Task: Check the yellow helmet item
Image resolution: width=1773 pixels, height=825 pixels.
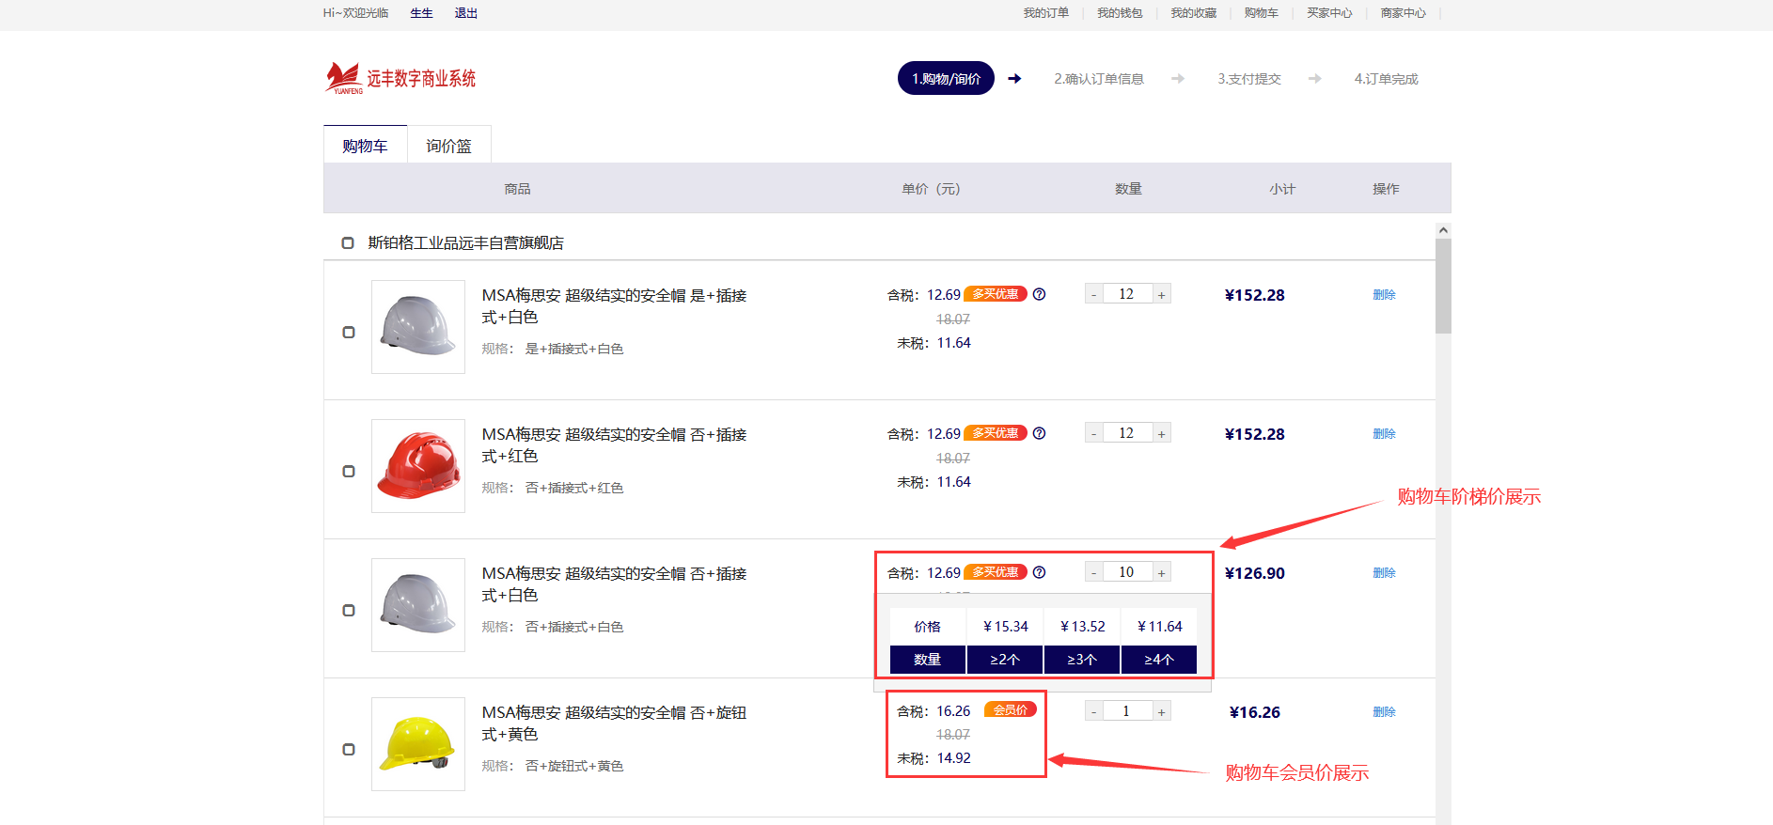Action: pyautogui.click(x=349, y=750)
